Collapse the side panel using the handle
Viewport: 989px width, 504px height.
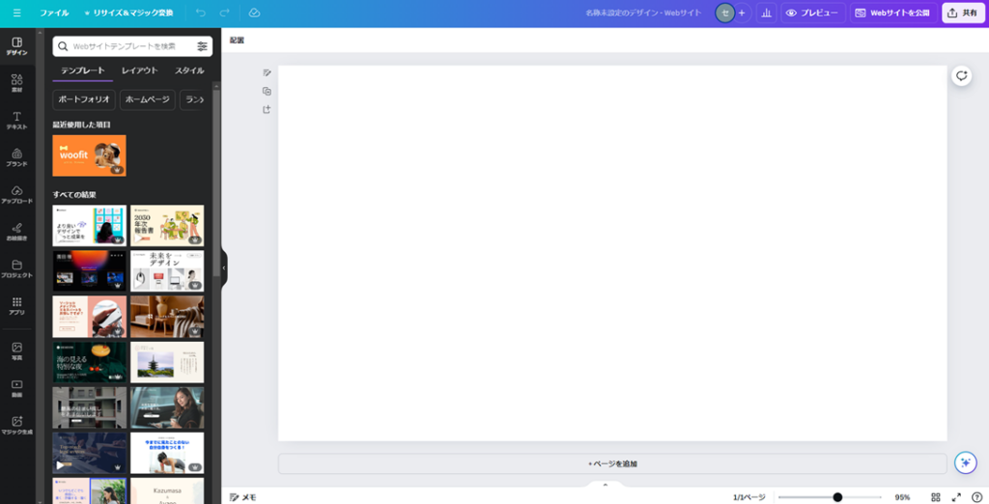224,267
